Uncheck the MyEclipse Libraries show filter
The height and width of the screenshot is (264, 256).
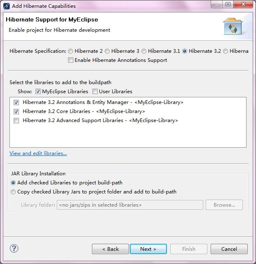(38, 92)
